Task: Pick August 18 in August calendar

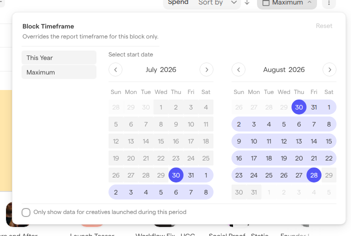Action: (x=269, y=158)
